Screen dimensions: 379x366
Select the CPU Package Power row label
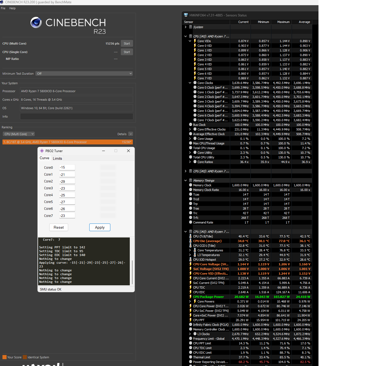208,297
